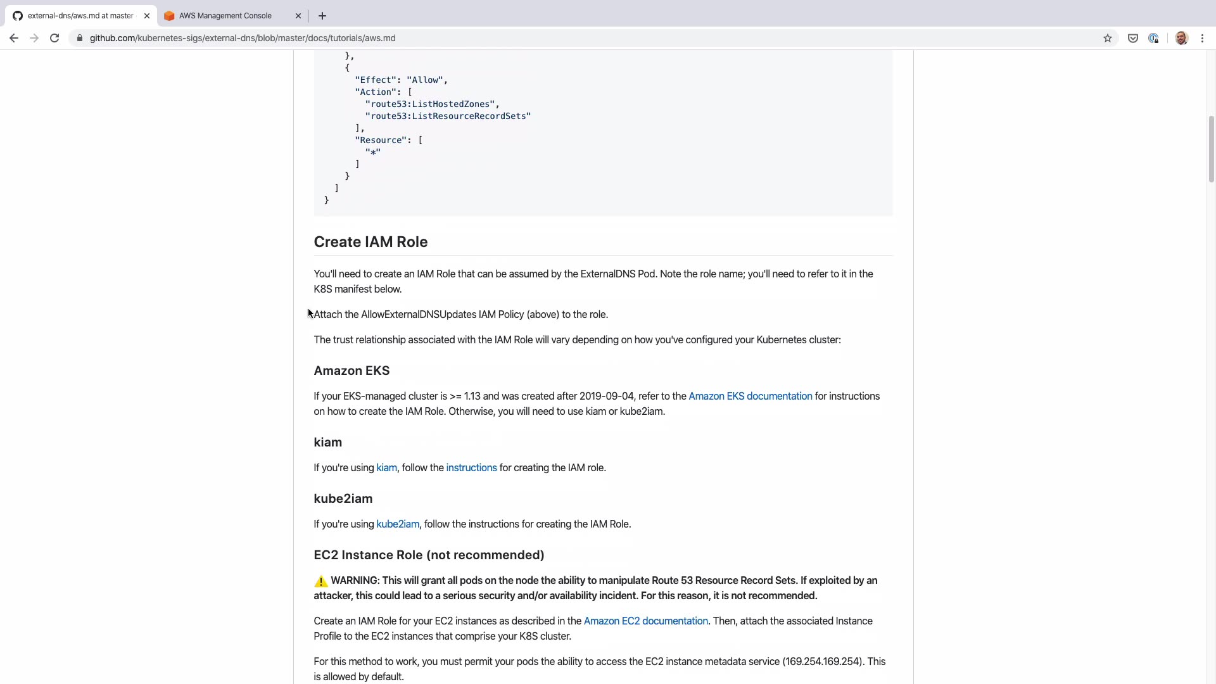
Task: Click the extension icon beside Pocket
Action: [x=1153, y=38]
